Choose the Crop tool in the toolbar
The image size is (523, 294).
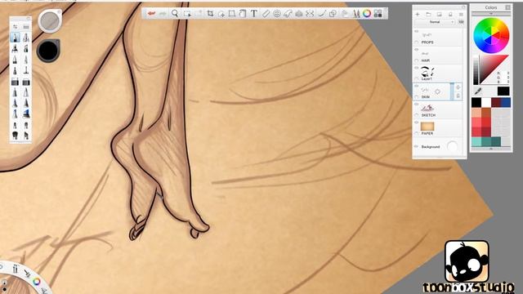(210, 13)
